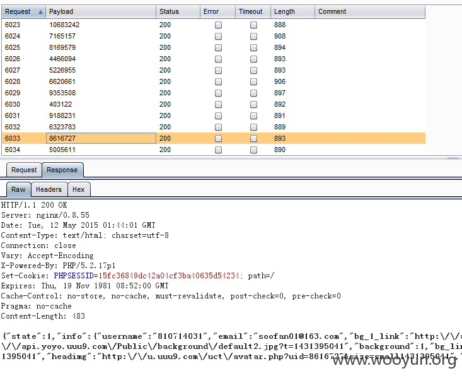This screenshot has width=462, height=378.
Task: Toggle Timeout checkbox for request 6031
Action: [x=253, y=115]
